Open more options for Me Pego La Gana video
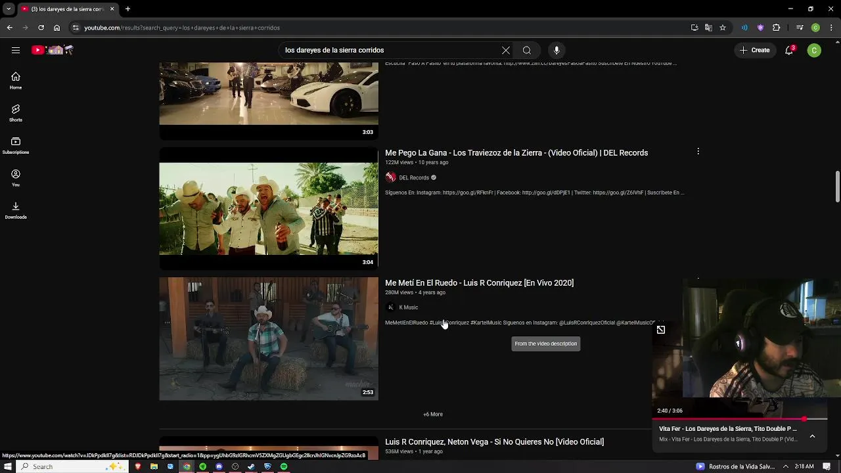 point(698,152)
